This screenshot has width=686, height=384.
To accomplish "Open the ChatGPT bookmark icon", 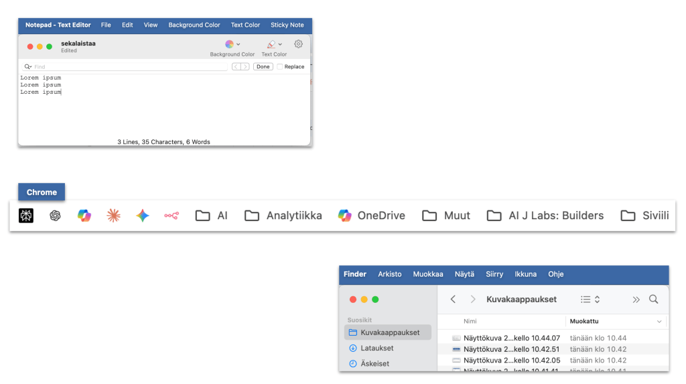I will pos(55,216).
